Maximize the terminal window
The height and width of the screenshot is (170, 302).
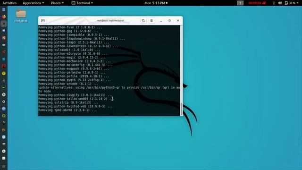point(169,21)
